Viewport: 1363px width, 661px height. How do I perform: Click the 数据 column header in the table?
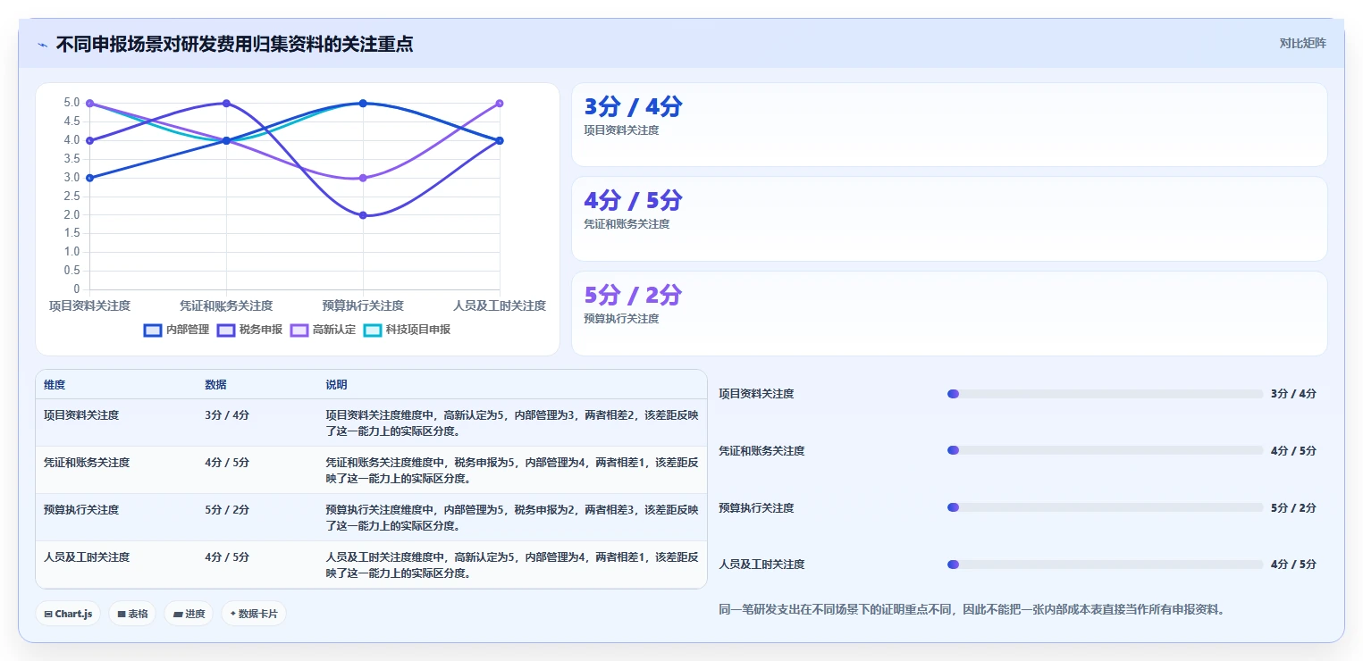click(x=215, y=385)
